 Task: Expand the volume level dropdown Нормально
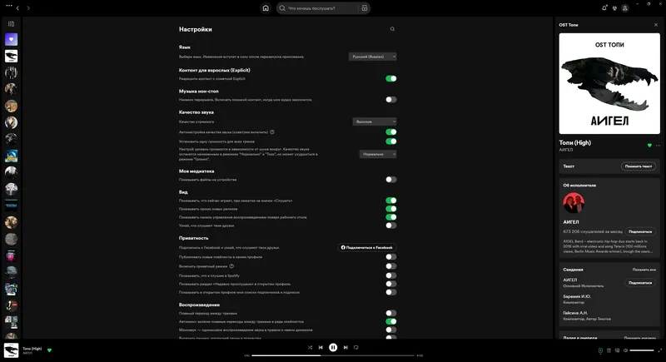click(378, 154)
